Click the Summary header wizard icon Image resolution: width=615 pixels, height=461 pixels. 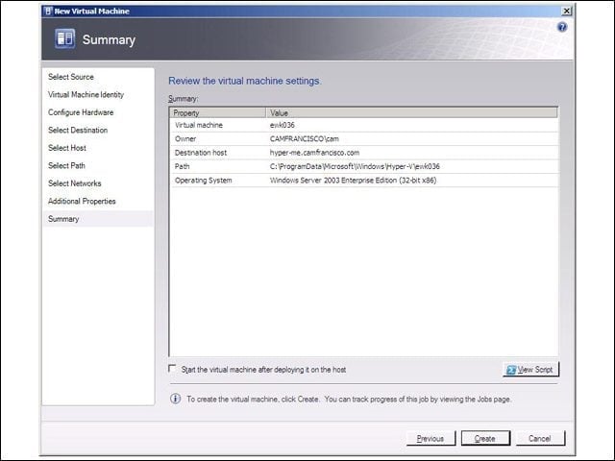click(65, 38)
